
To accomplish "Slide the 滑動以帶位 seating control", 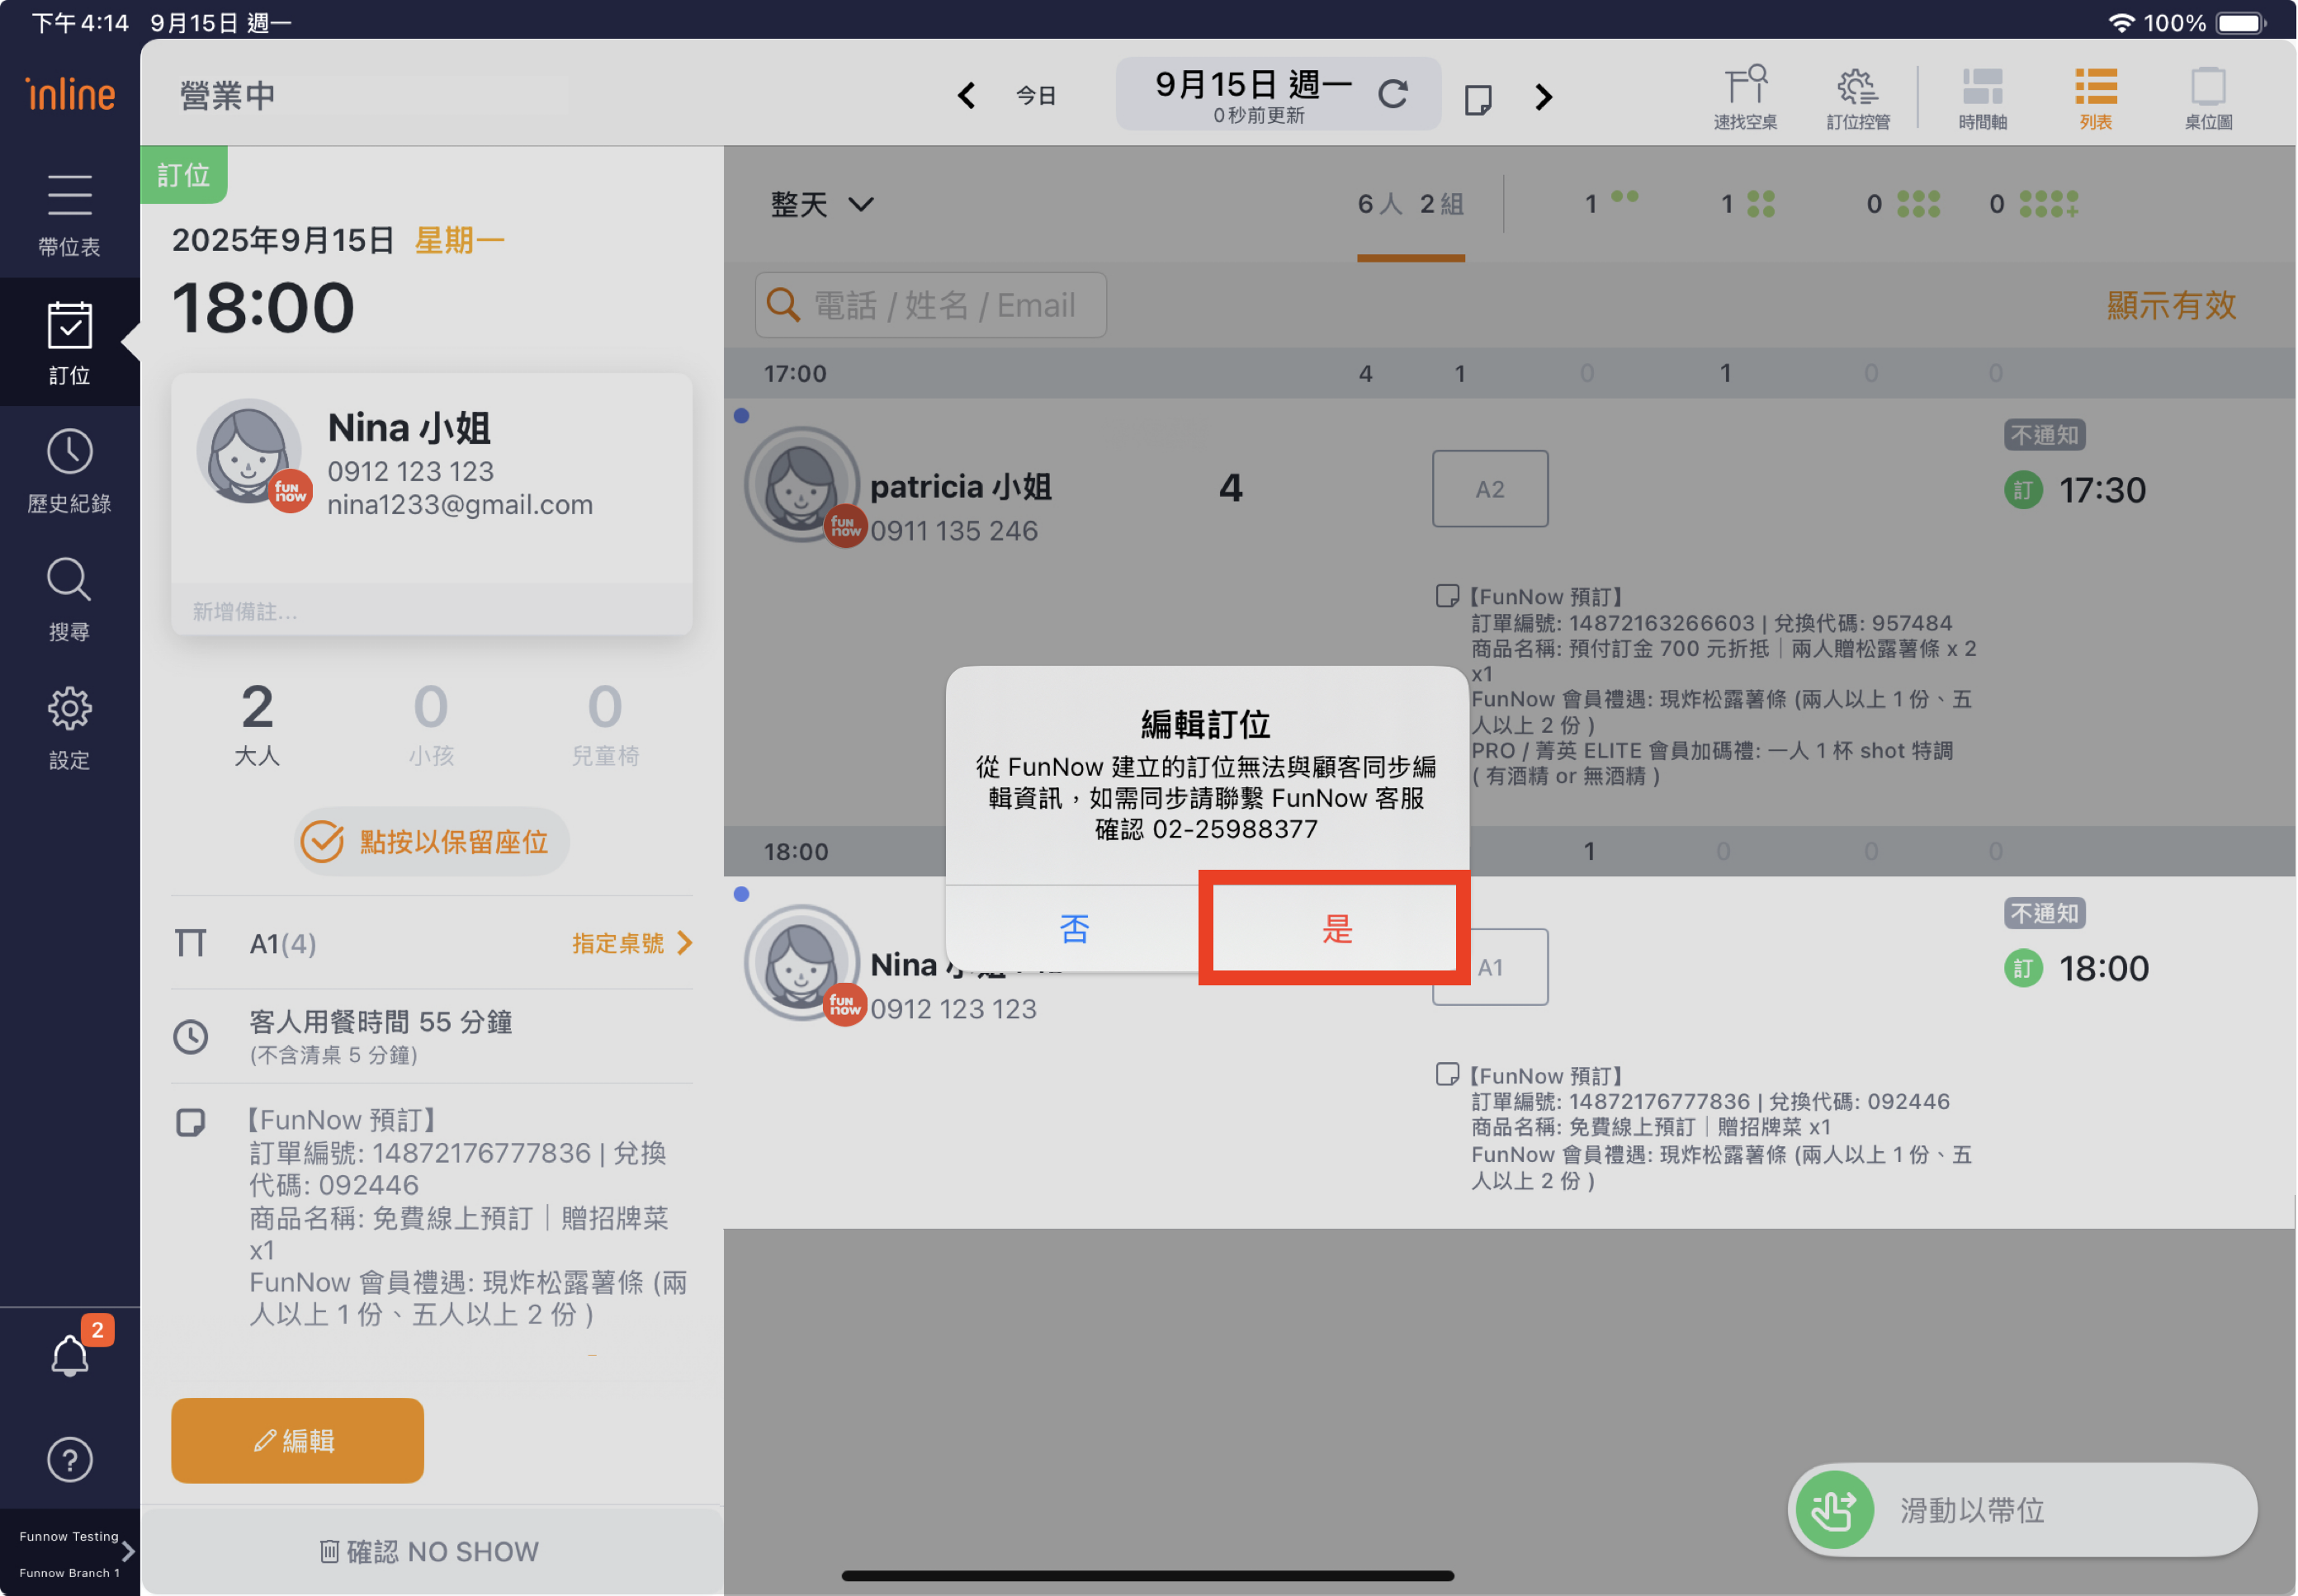I will (x=1834, y=1509).
